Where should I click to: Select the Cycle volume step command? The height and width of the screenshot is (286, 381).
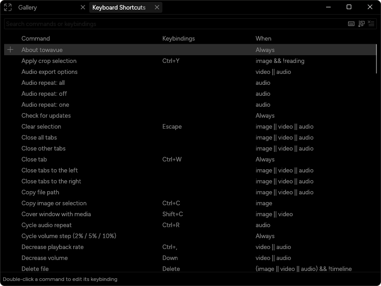coord(69,236)
